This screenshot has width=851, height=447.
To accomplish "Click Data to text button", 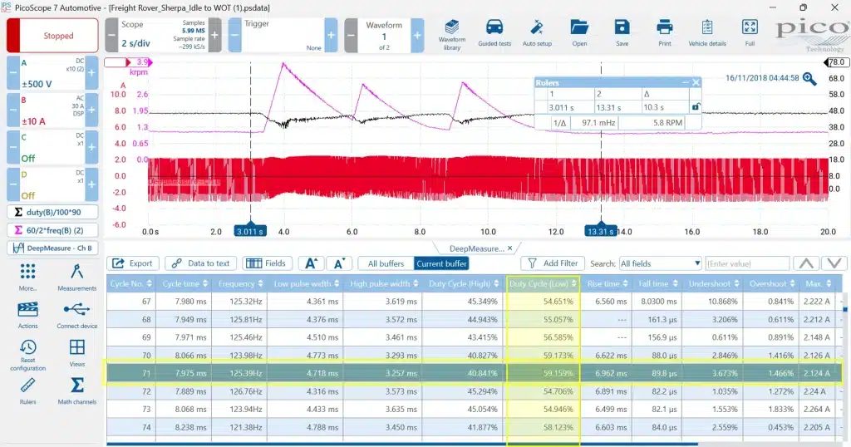I will [x=201, y=263].
